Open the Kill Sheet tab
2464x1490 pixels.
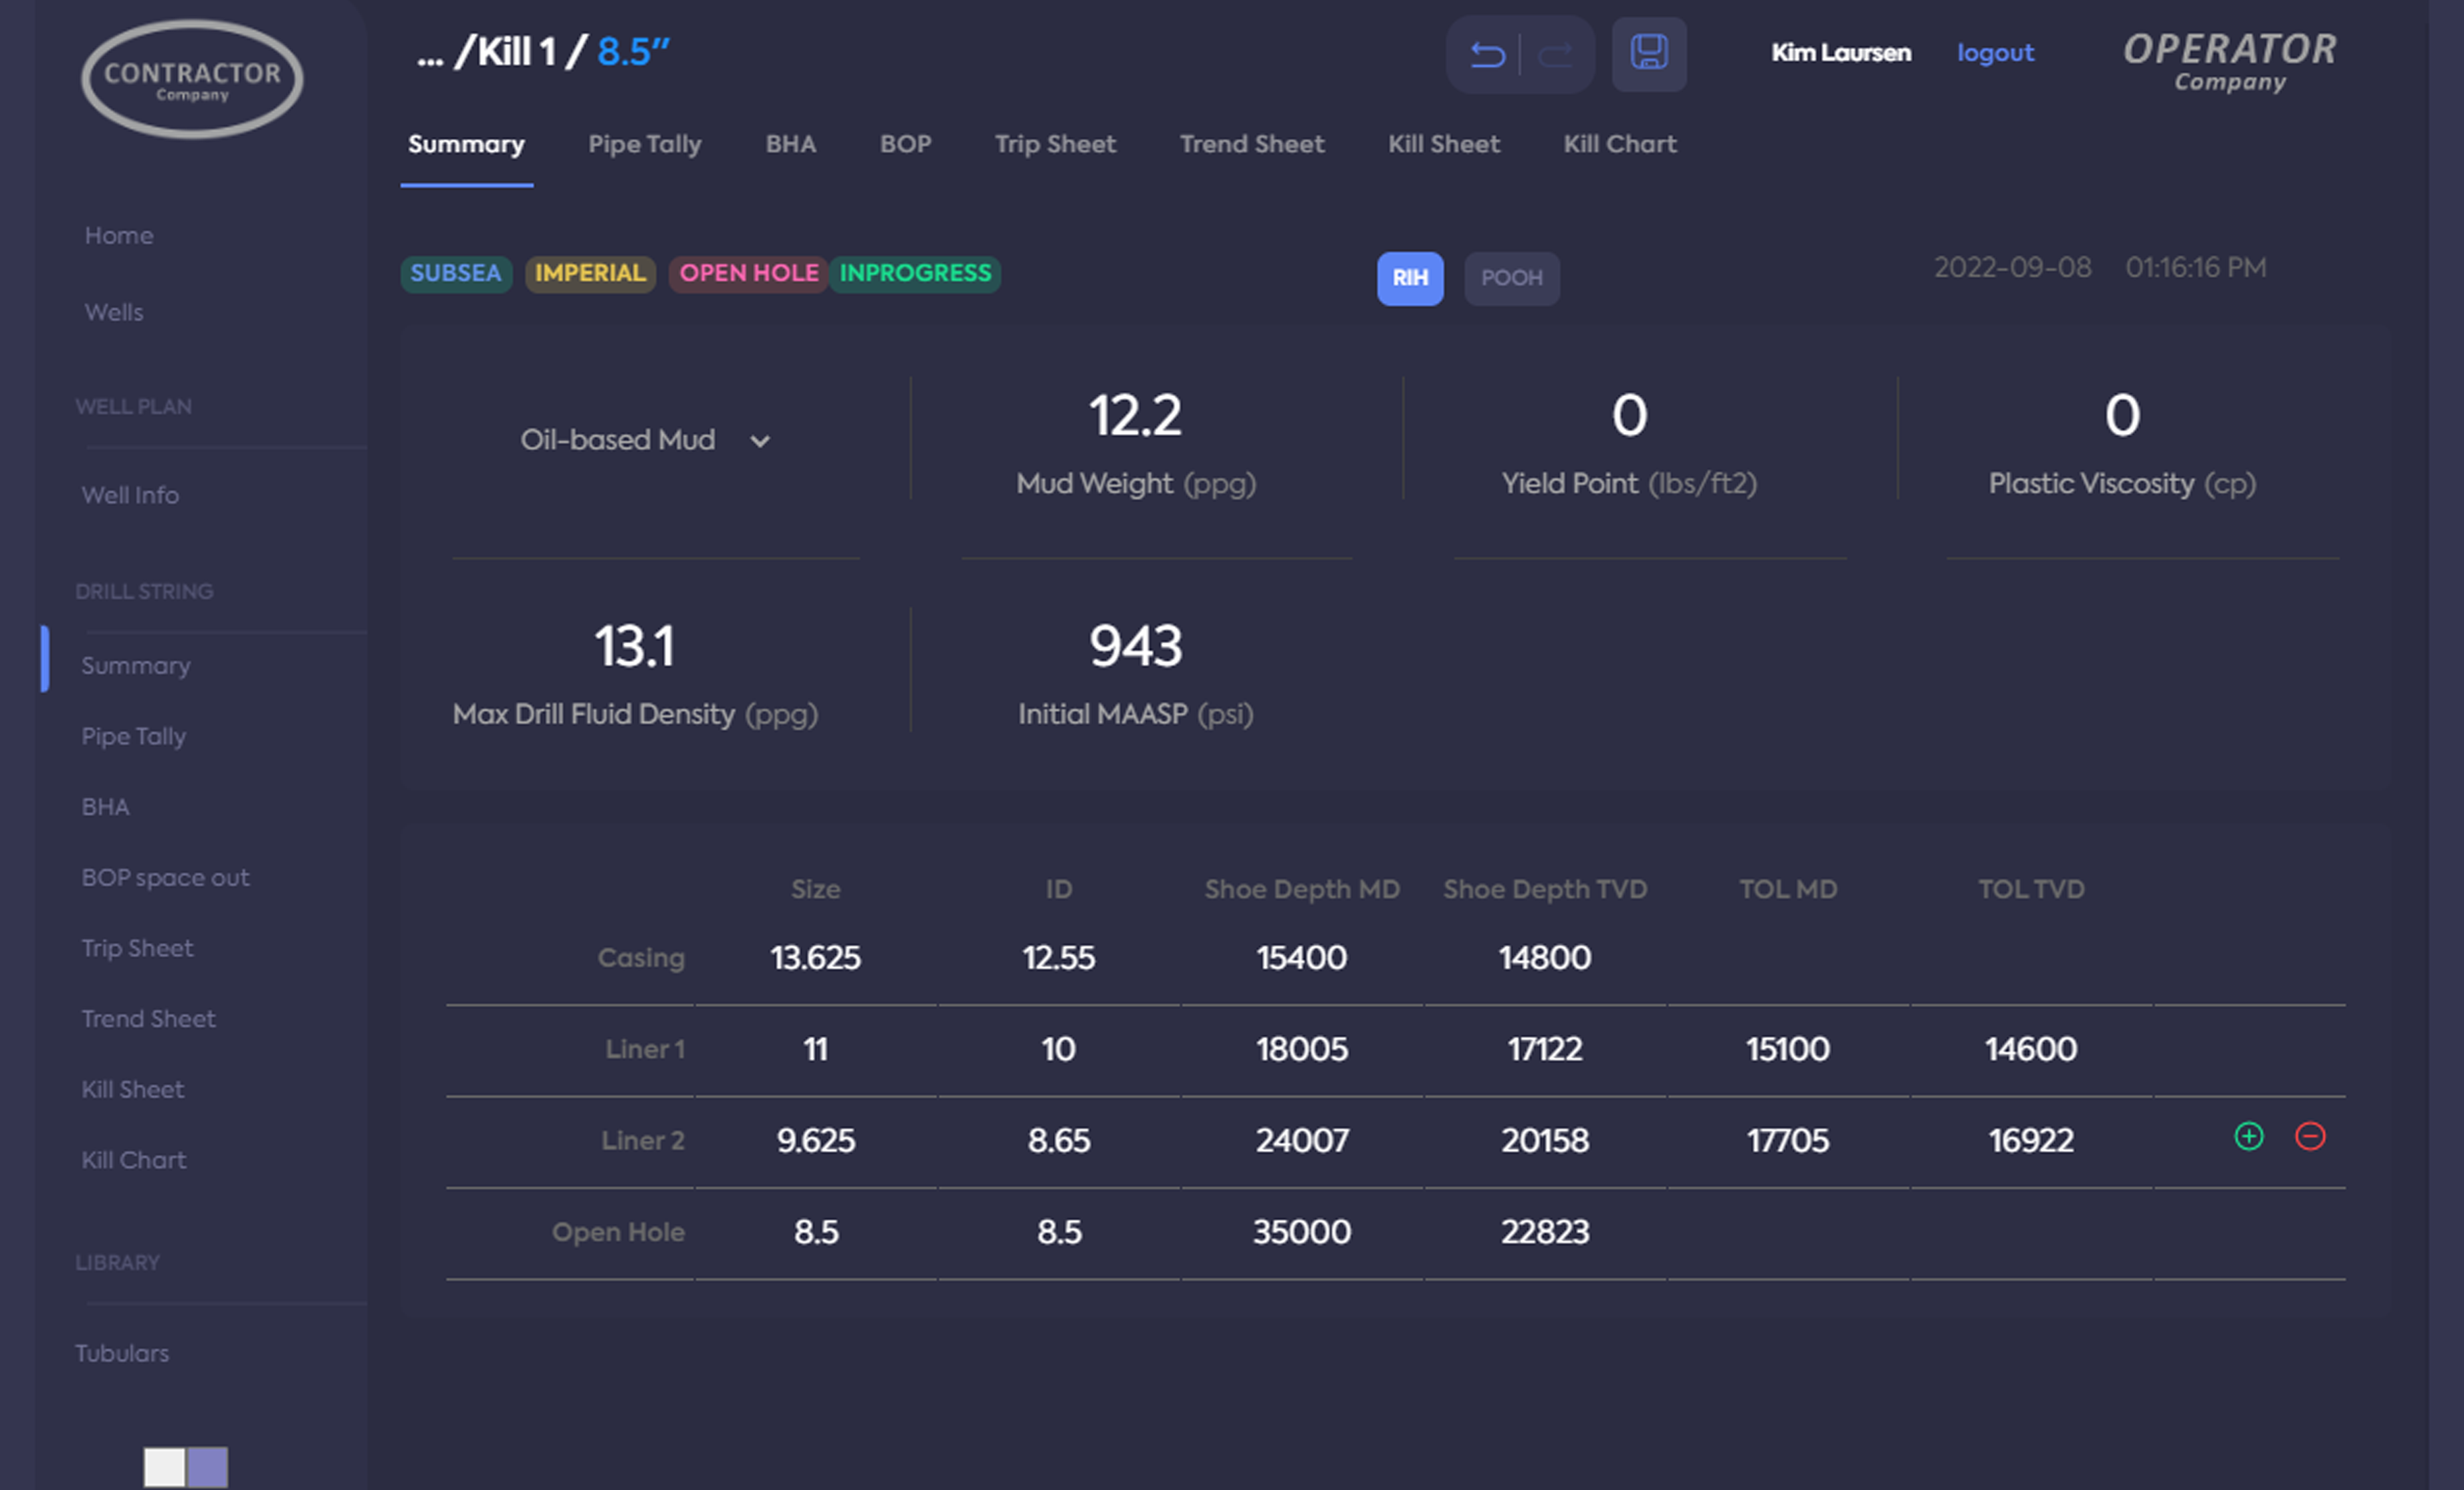pos(1443,144)
